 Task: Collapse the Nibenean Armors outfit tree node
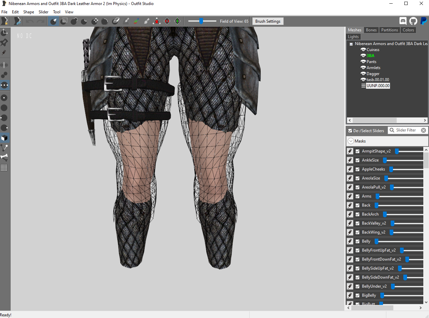(351, 44)
